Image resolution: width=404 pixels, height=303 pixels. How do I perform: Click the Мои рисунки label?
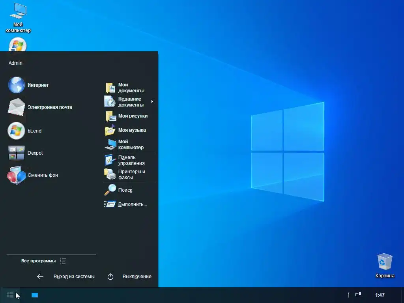pyautogui.click(x=133, y=116)
